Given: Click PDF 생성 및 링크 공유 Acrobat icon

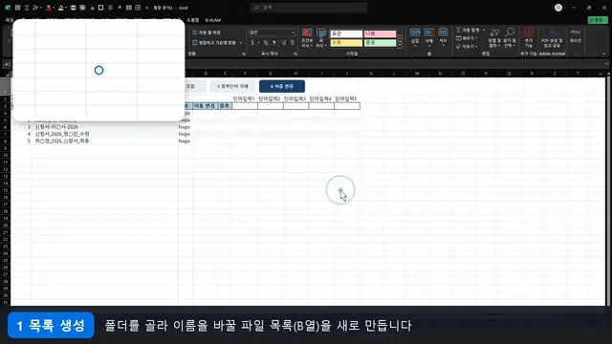Looking at the screenshot, I should click(x=552, y=38).
